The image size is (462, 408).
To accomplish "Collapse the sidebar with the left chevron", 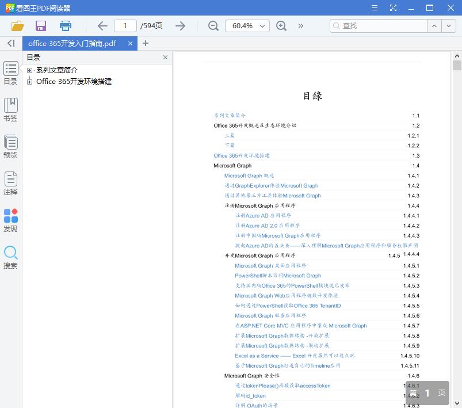I will point(10,43).
